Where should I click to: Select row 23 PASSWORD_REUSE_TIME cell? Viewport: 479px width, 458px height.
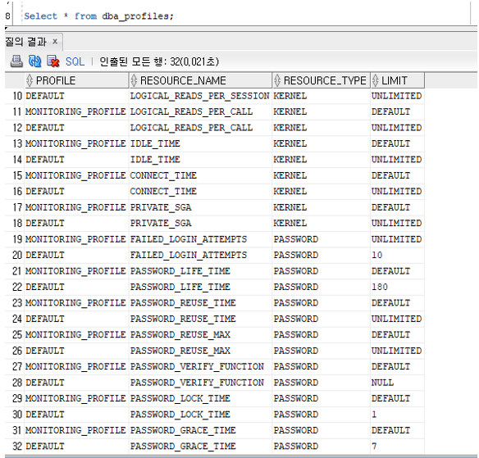pyautogui.click(x=200, y=303)
